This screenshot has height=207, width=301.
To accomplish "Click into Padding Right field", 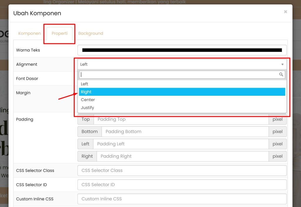I will pos(183,156).
